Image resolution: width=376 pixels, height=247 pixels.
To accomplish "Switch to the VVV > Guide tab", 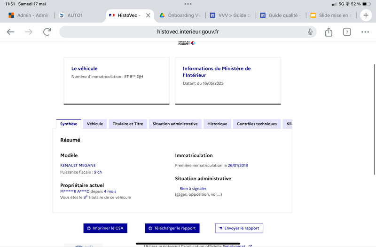I will pyautogui.click(x=230, y=16).
